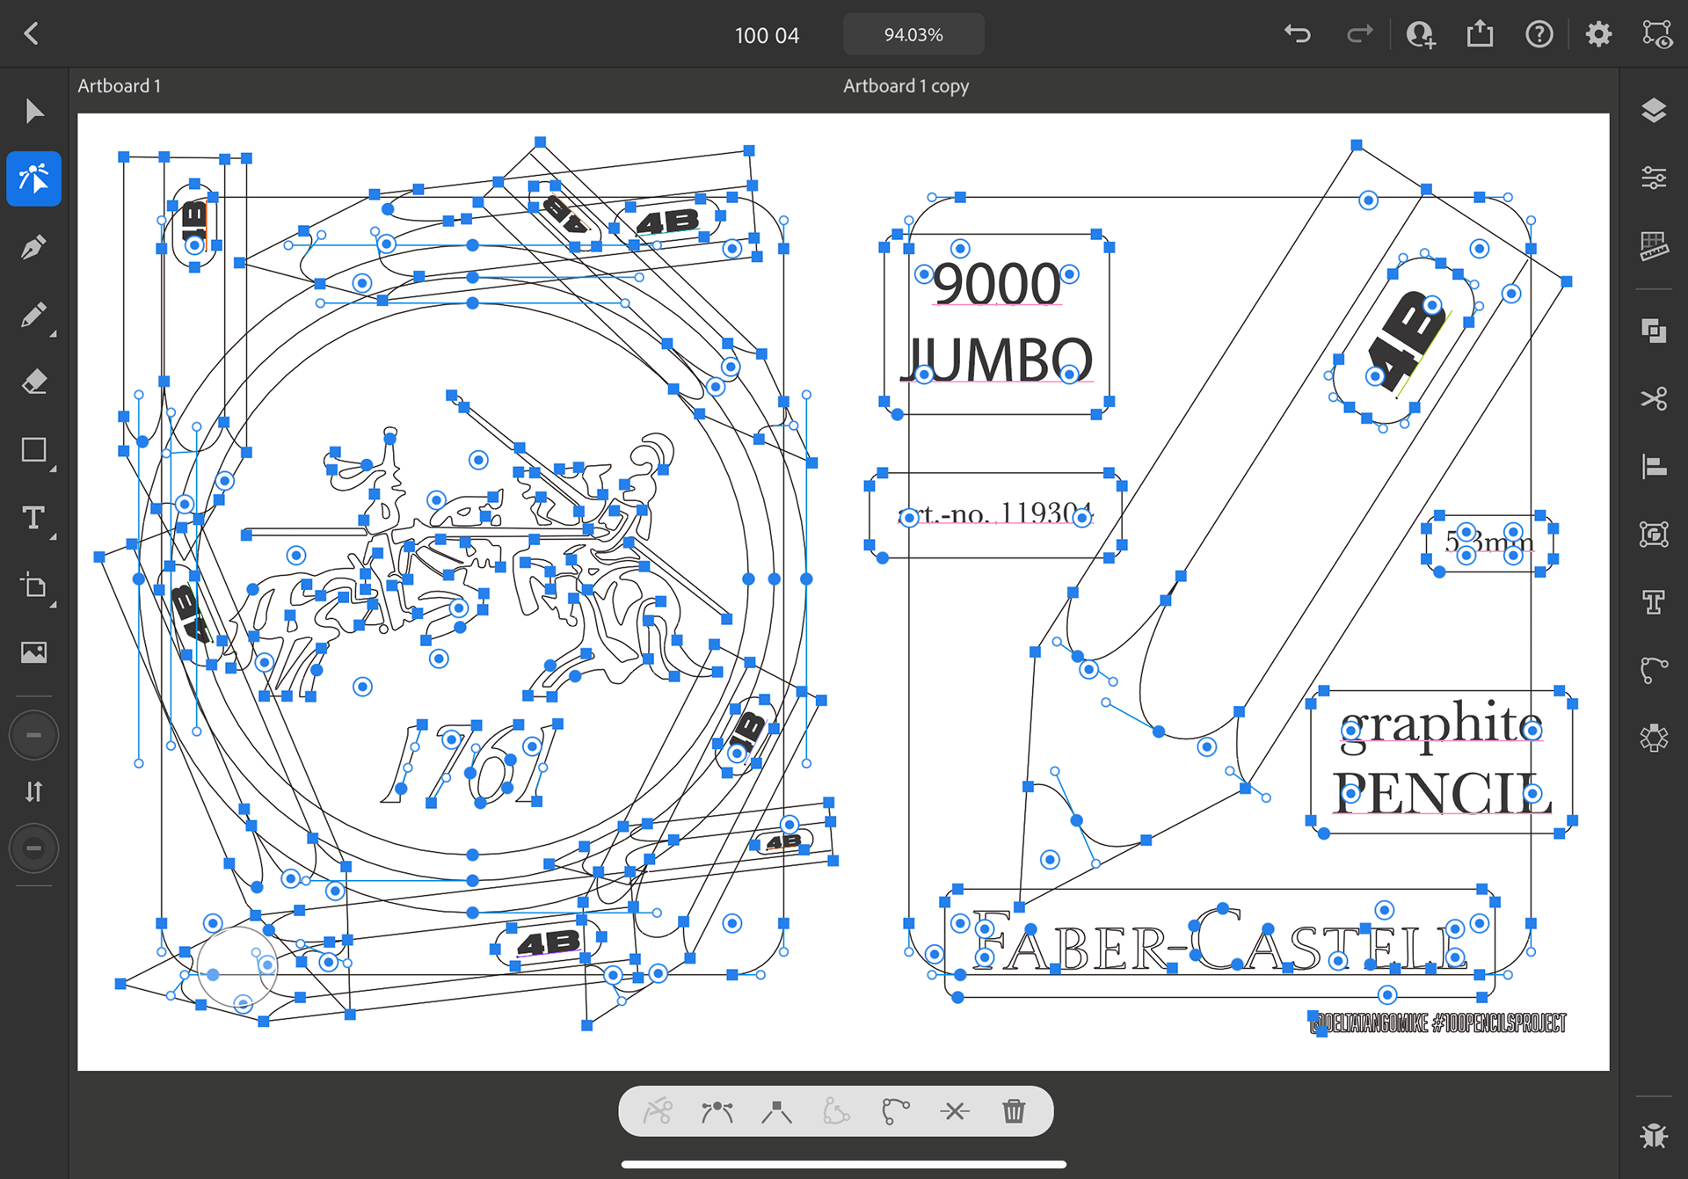
Task: Open the Object panel
Action: (x=1654, y=534)
